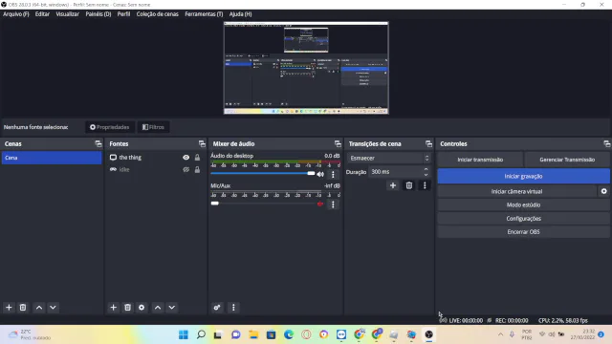Open source properties gear in Fontes panel
This screenshot has height=344, width=612.
click(142, 308)
